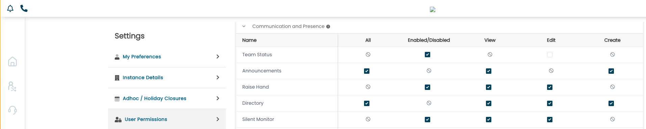Toggle Directory Create checkbox
646x129 pixels.
(611, 103)
